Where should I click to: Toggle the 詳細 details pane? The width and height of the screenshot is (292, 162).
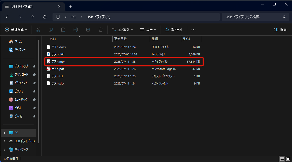pos(280,30)
